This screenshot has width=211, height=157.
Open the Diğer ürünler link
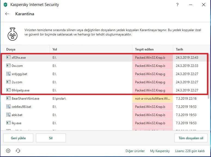135,151
